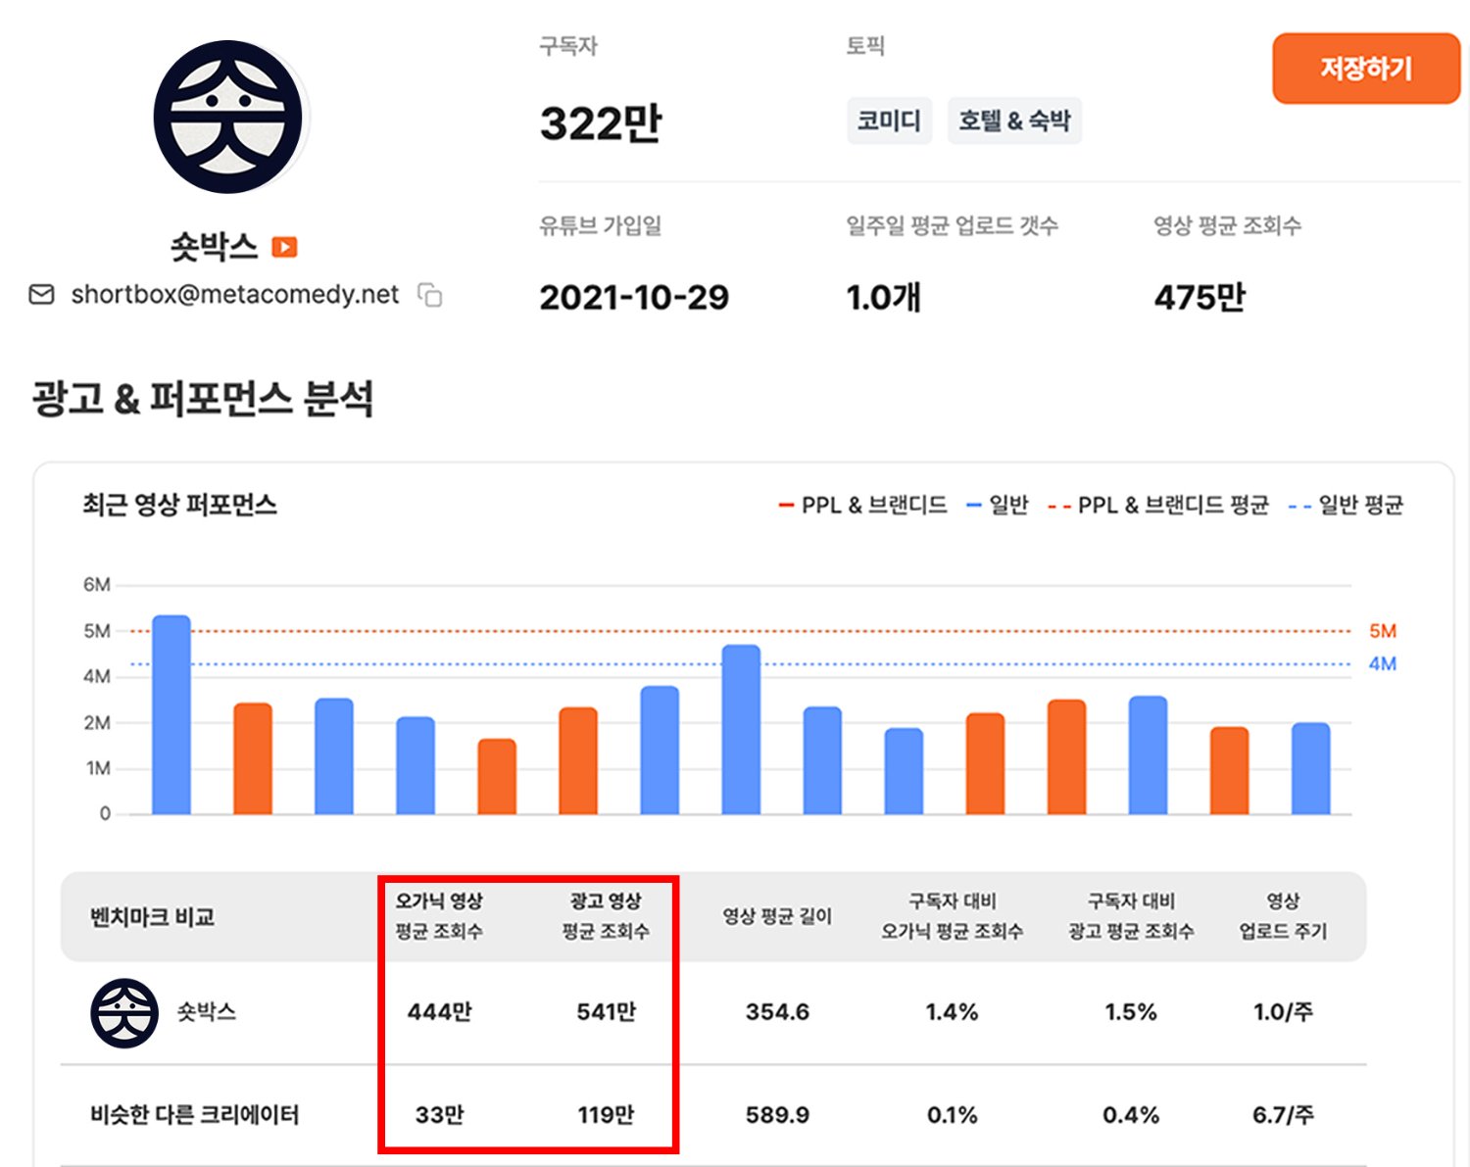Click the 589.9 average length value
The height and width of the screenshot is (1167, 1470).
[777, 1115]
